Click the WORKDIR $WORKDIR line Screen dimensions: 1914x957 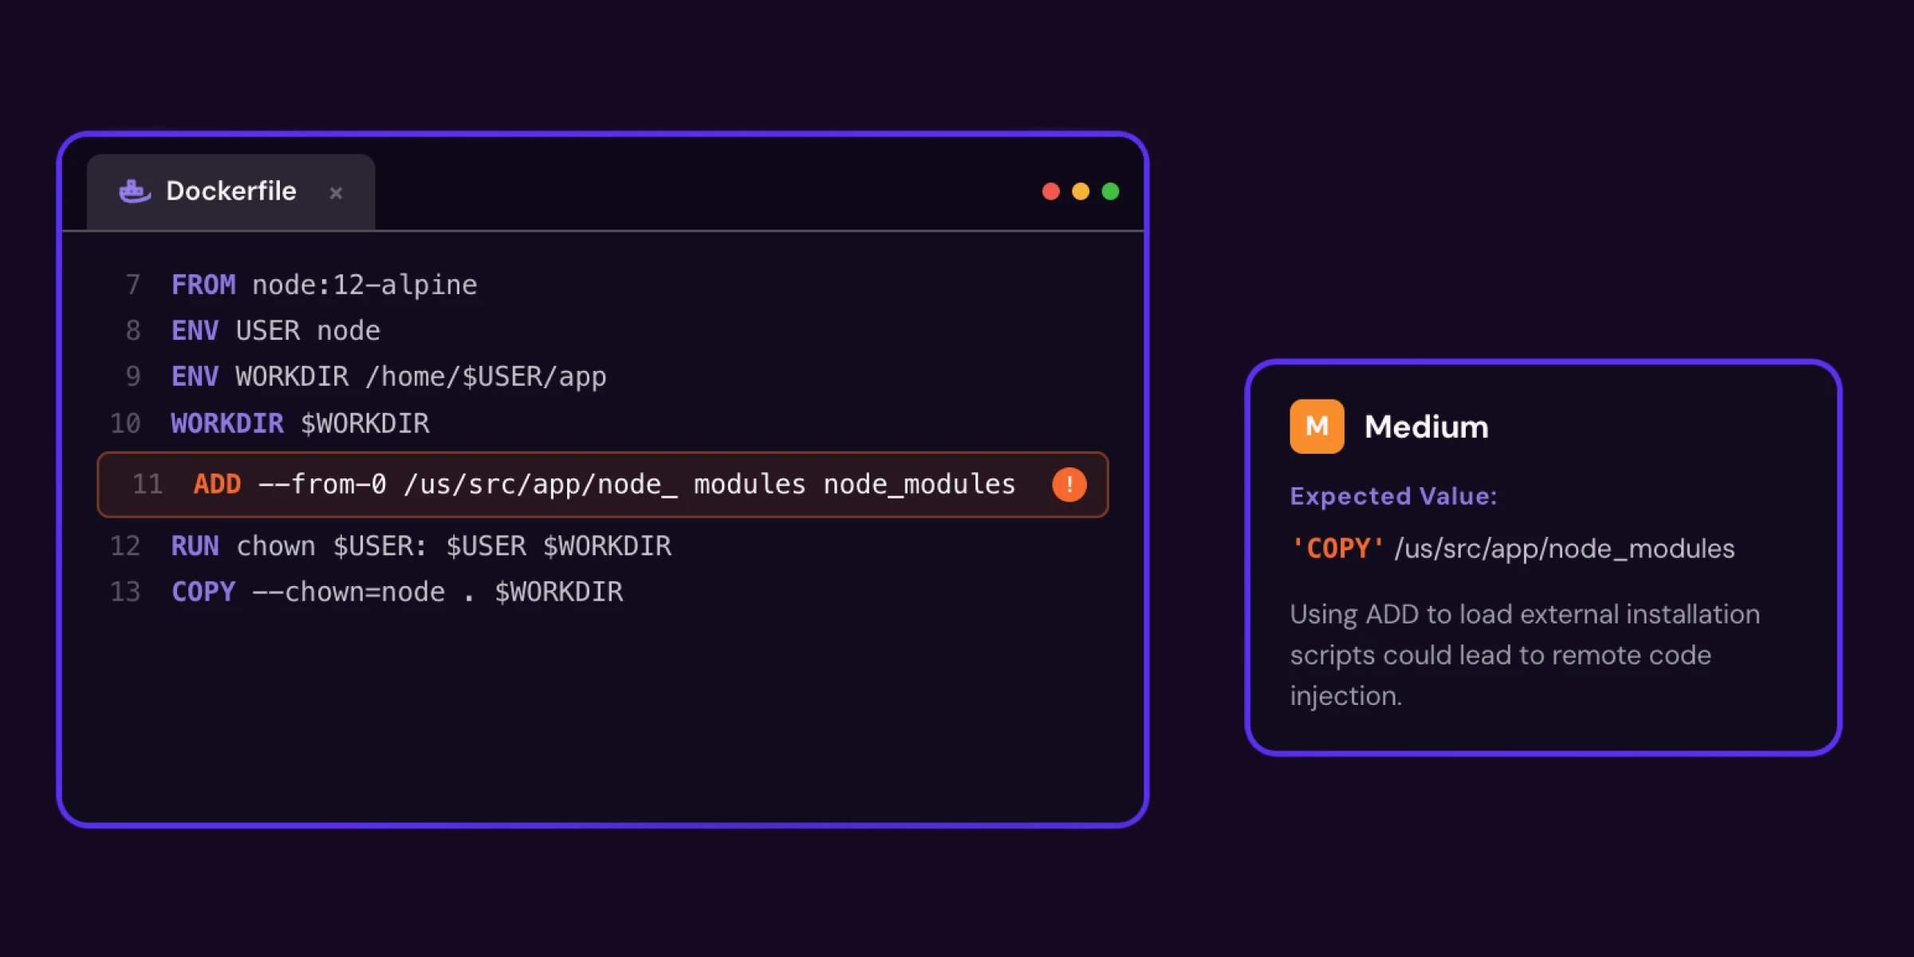(301, 423)
